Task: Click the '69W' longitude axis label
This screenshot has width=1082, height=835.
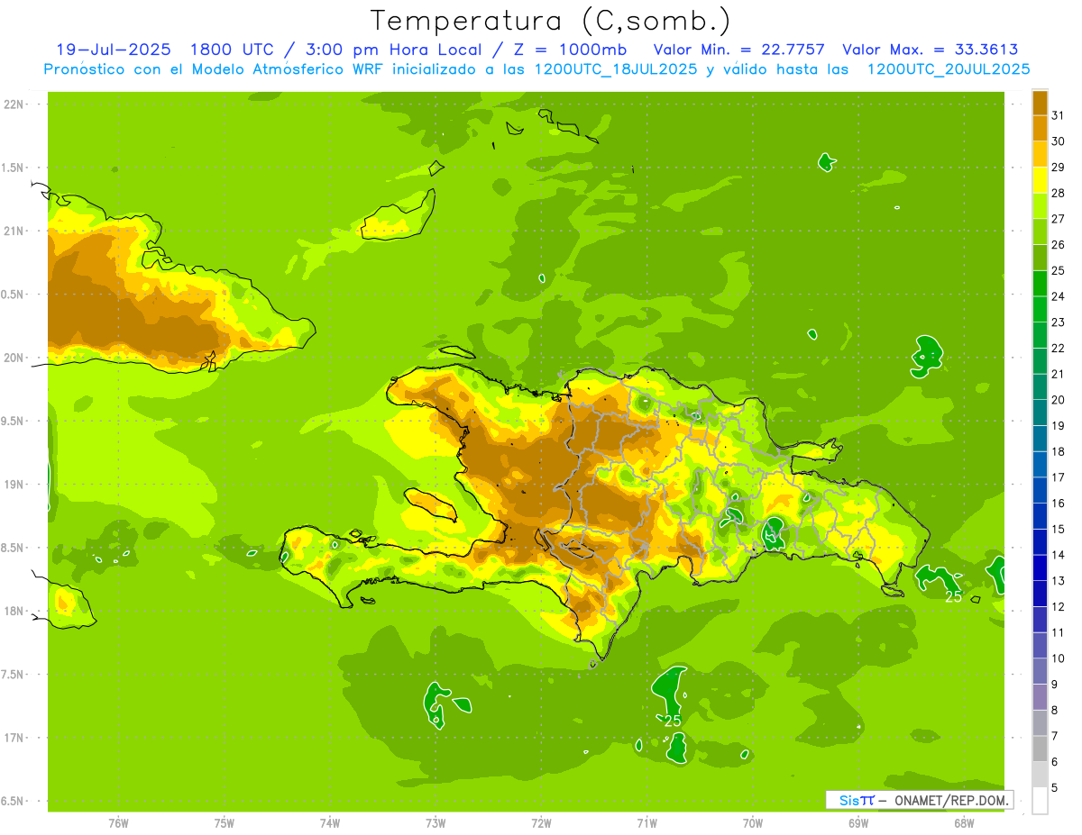Action: coord(858,823)
